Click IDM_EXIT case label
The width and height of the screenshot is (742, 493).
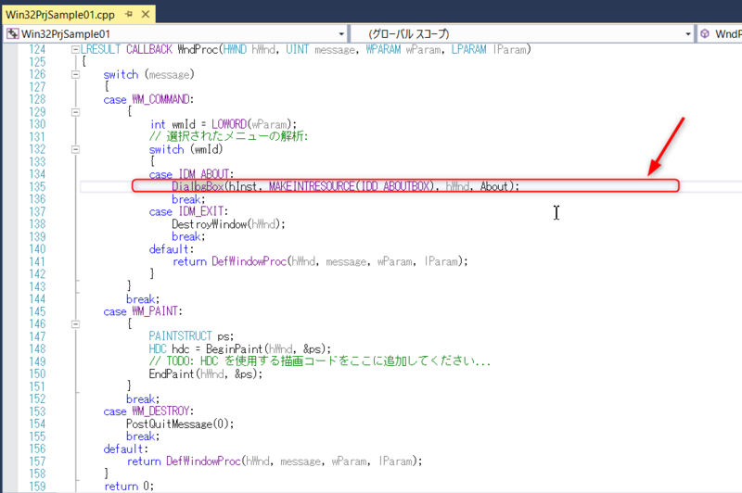click(x=201, y=211)
